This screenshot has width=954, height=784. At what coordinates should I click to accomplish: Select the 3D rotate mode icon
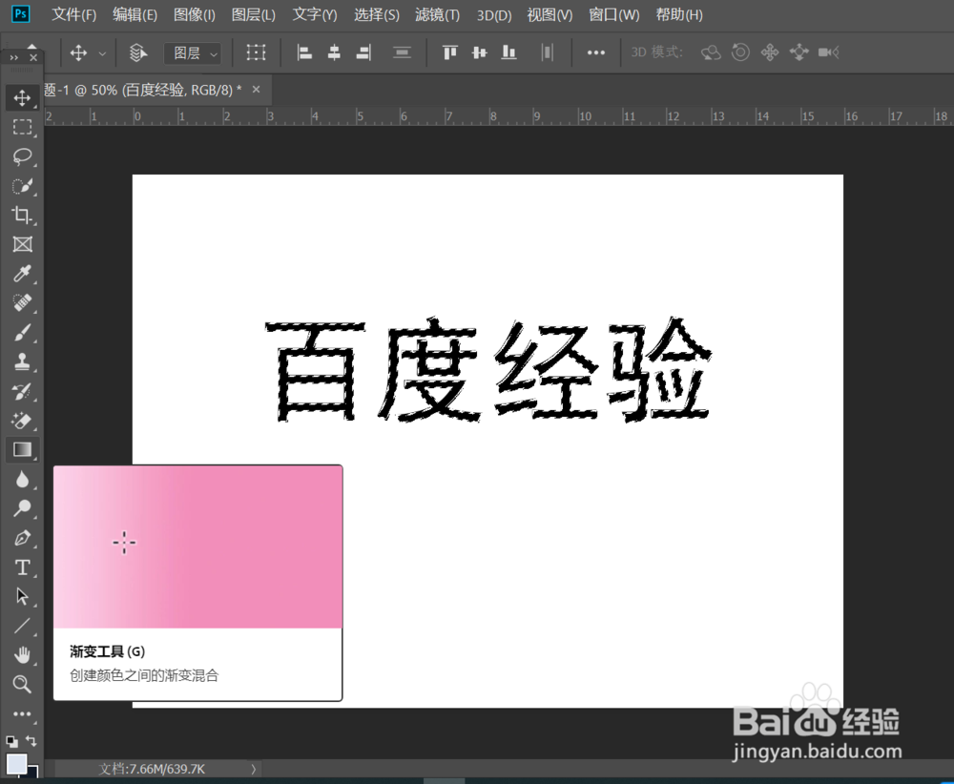[711, 52]
